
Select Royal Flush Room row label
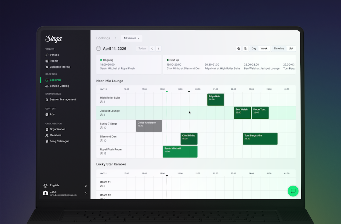(x=111, y=149)
